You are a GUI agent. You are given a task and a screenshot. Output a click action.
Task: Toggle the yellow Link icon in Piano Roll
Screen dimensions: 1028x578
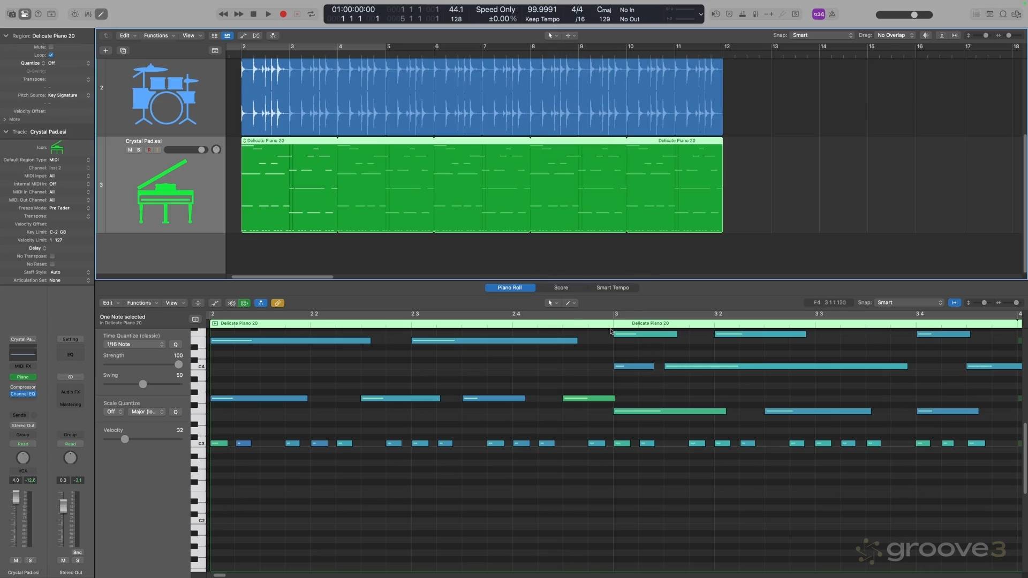tap(277, 303)
